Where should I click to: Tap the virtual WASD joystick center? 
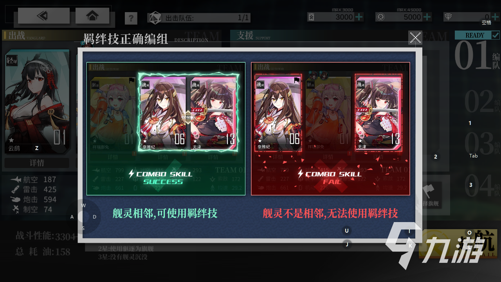83,217
